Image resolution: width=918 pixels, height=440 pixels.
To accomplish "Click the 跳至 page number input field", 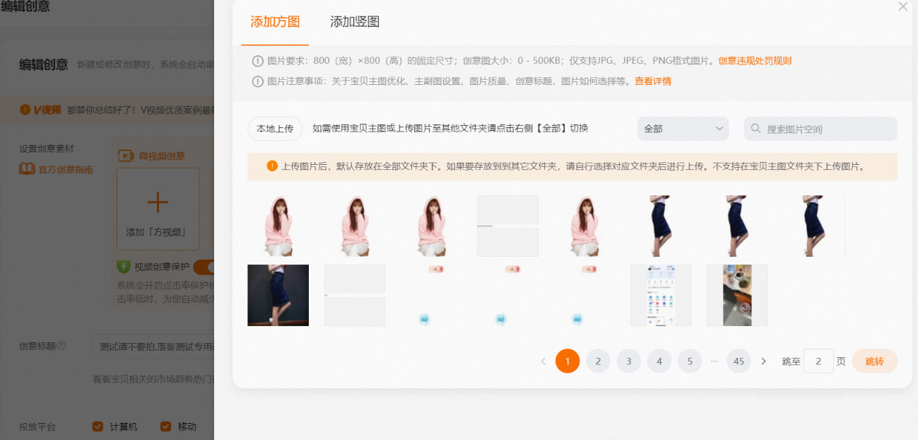I will click(818, 361).
